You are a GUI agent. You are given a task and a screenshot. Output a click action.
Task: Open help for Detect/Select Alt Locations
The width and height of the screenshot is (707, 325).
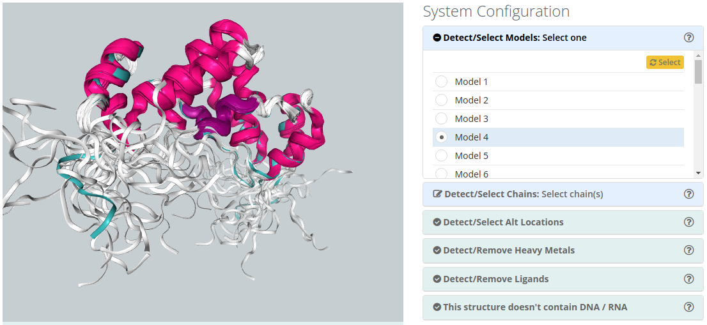coord(688,222)
